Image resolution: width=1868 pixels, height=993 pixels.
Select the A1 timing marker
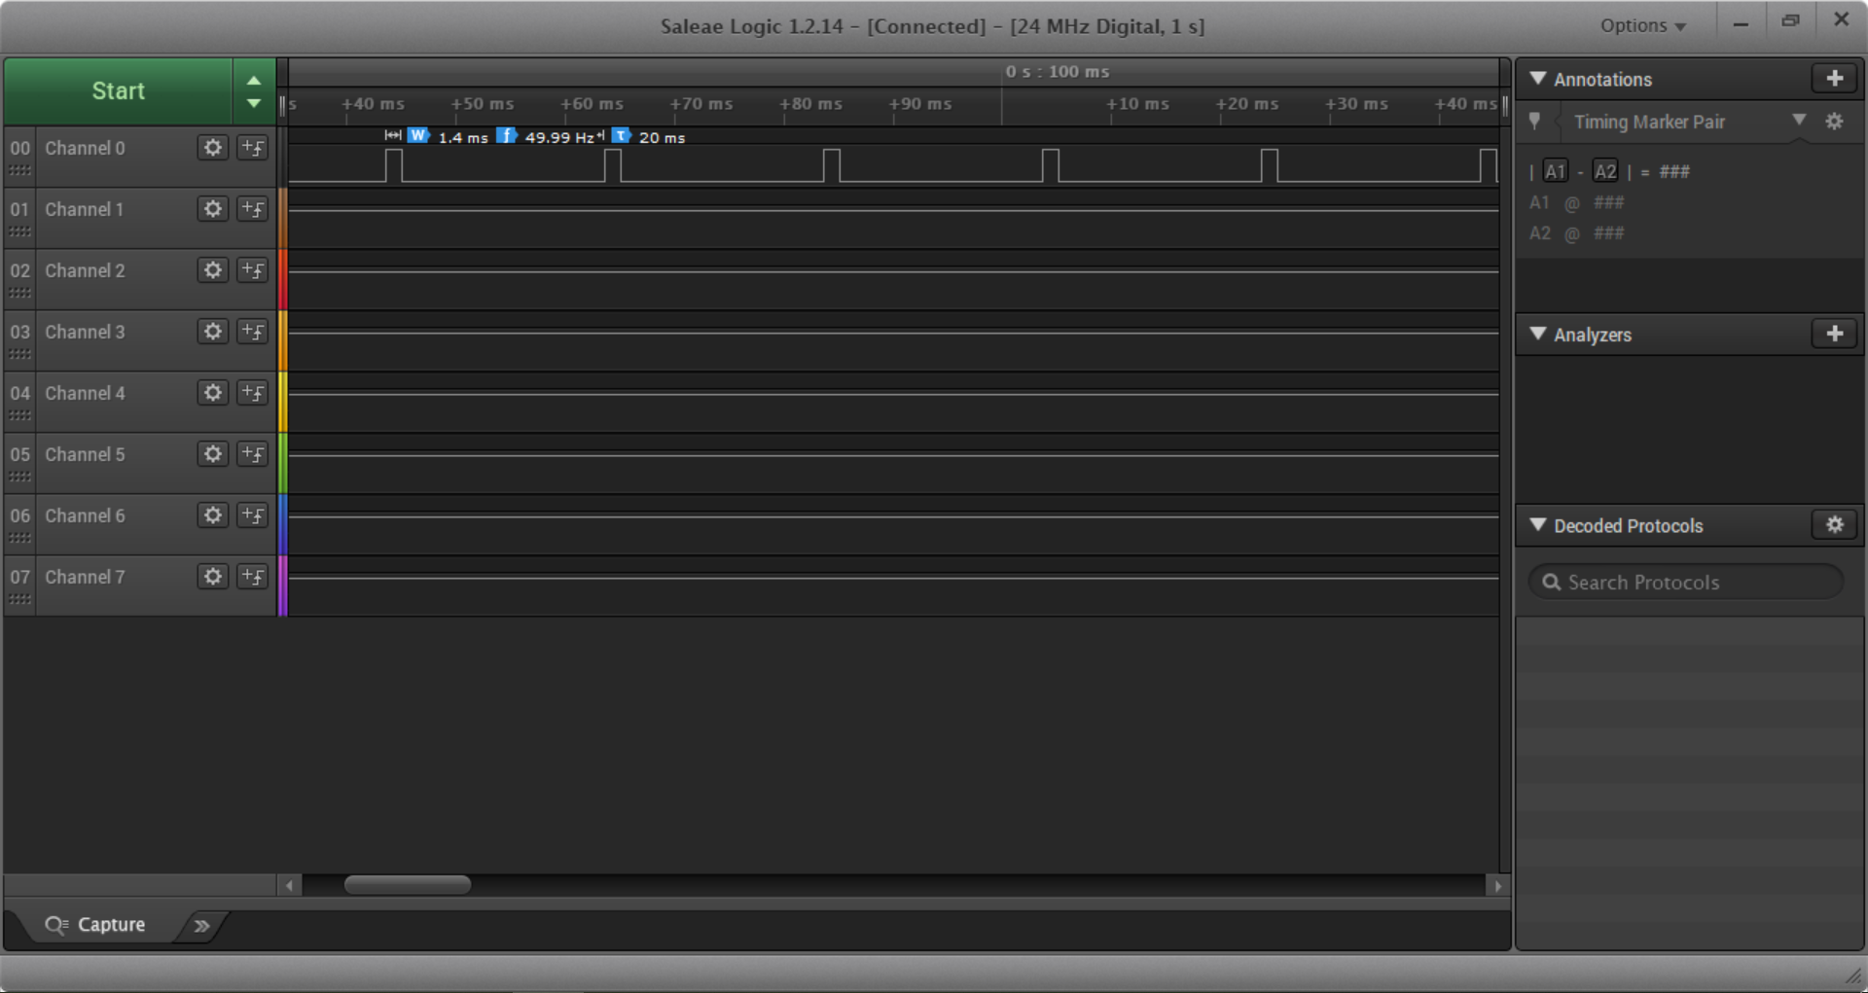[x=1555, y=172]
